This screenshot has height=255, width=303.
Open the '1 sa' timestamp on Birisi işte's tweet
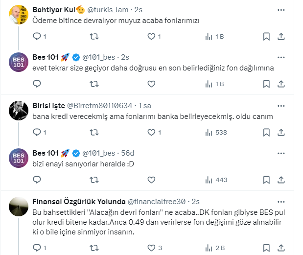144,106
